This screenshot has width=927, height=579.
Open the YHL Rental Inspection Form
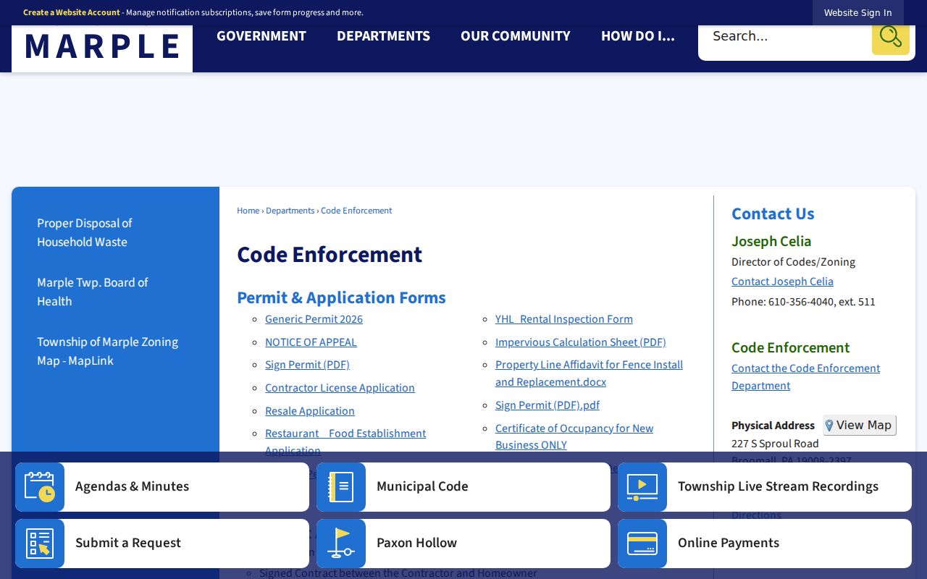[x=564, y=319]
